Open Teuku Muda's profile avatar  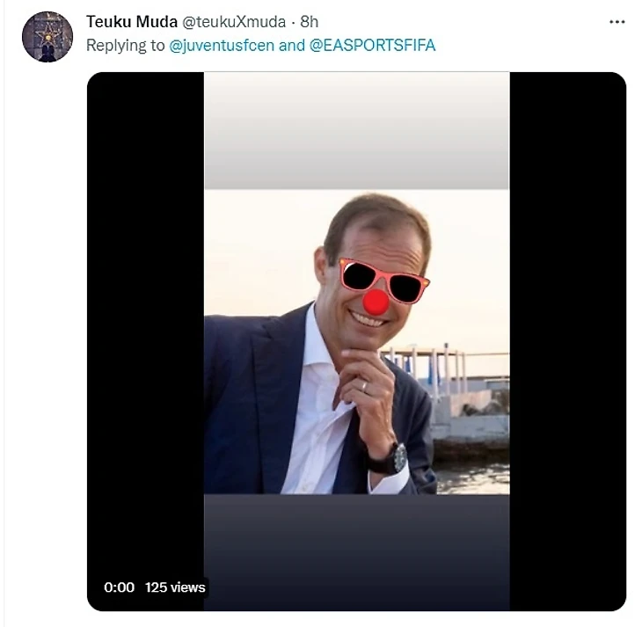click(x=47, y=36)
